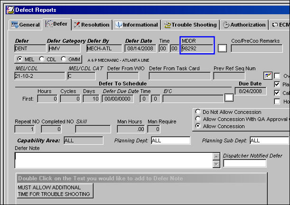The image size is (290, 205).
Task: Click the Skill input field
Action: [93, 129]
